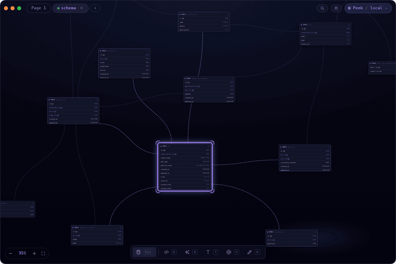Add a new tab with plus button

click(x=95, y=8)
